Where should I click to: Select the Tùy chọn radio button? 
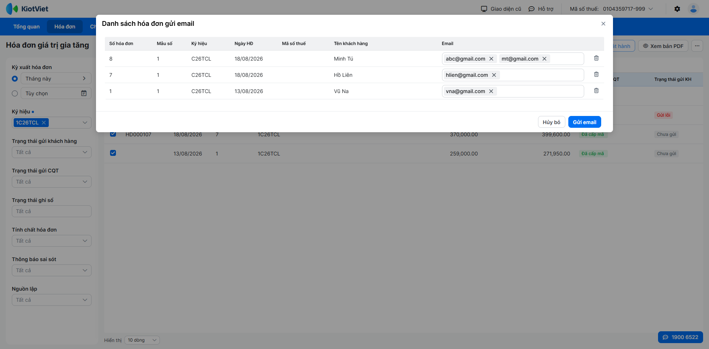[x=15, y=93]
